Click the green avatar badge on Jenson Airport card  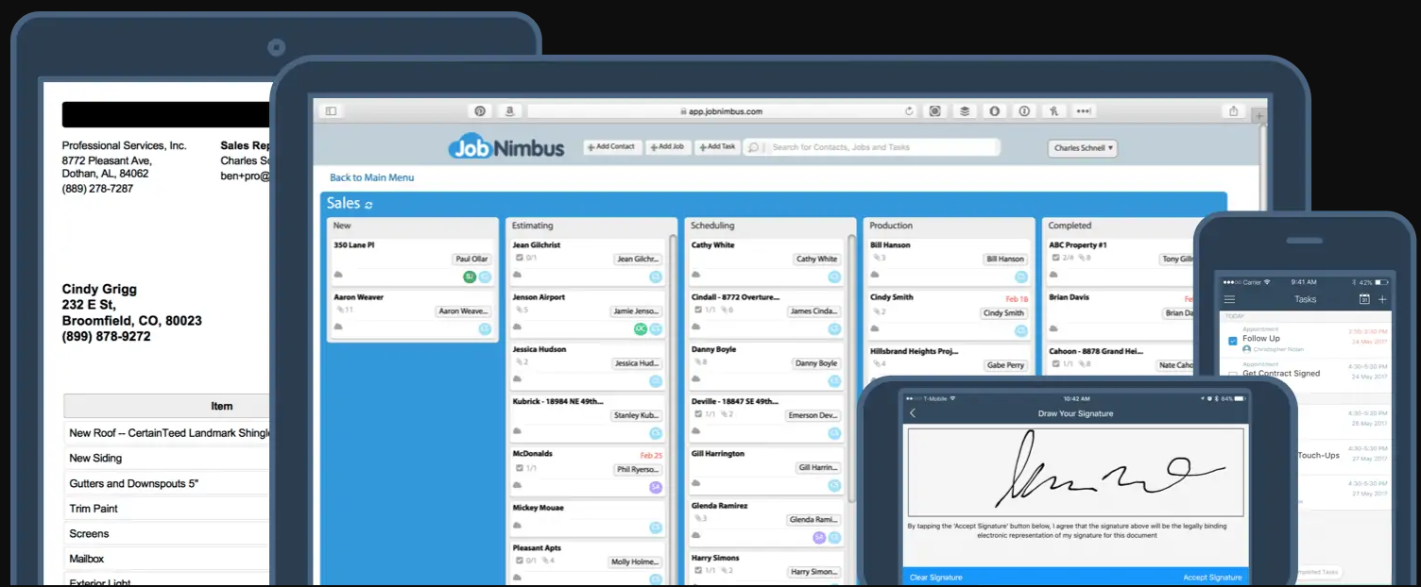pyautogui.click(x=641, y=328)
